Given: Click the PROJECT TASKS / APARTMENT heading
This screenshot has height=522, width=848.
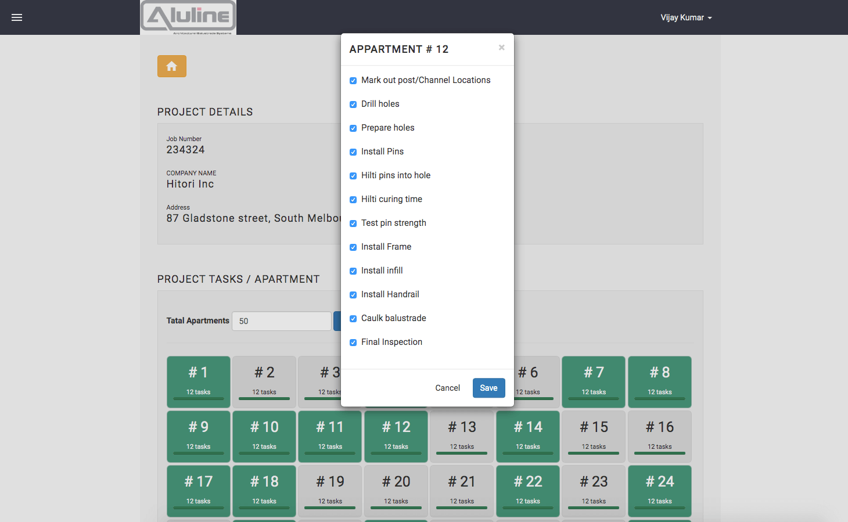Looking at the screenshot, I should tap(238, 279).
